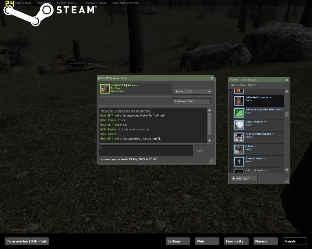Click the 'do I only need one person' message

[133, 130]
